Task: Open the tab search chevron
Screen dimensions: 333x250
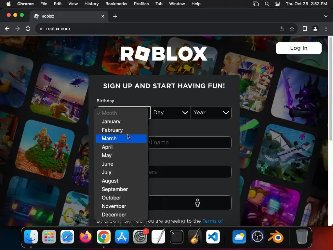Action: click(x=326, y=16)
